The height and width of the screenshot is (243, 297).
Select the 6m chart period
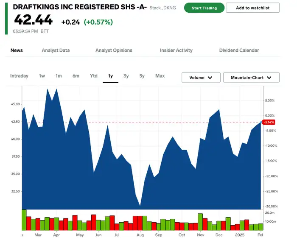76,76
